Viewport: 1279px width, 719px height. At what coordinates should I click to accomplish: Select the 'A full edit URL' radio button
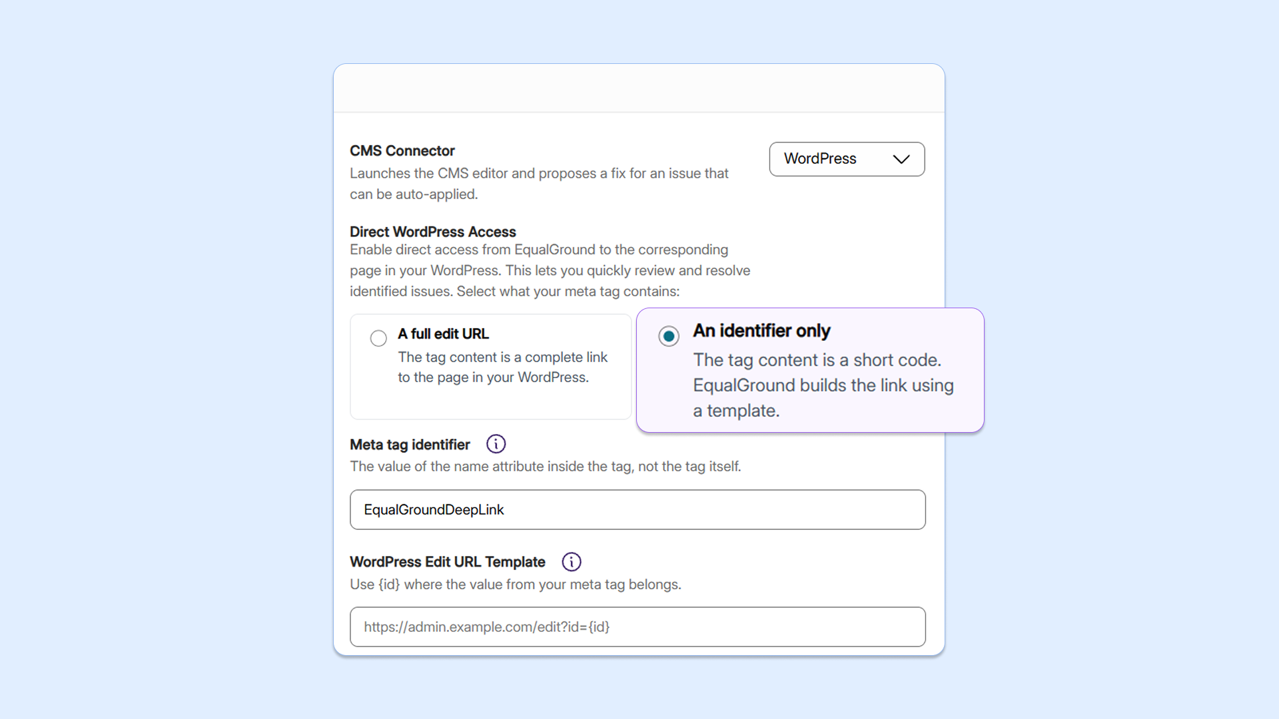click(378, 338)
